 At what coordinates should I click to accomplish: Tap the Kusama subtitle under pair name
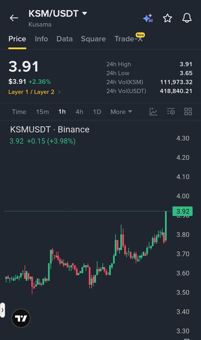tap(40, 24)
